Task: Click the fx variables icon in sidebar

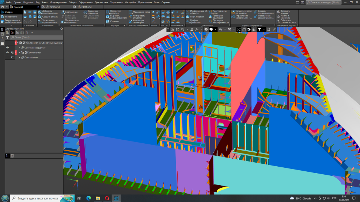Action: pyautogui.click(x=2, y=39)
